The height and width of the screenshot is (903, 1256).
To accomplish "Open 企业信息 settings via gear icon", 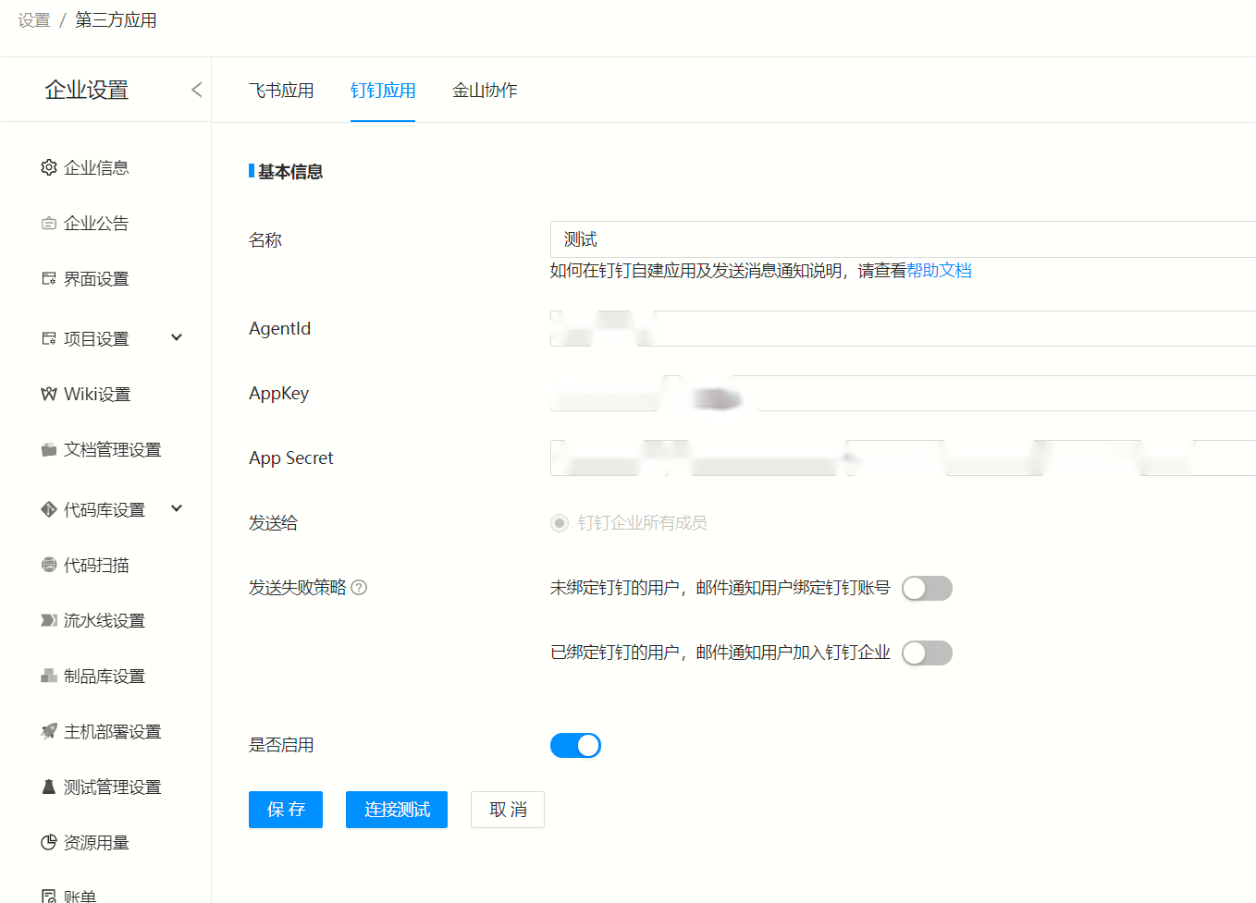I will 48,167.
